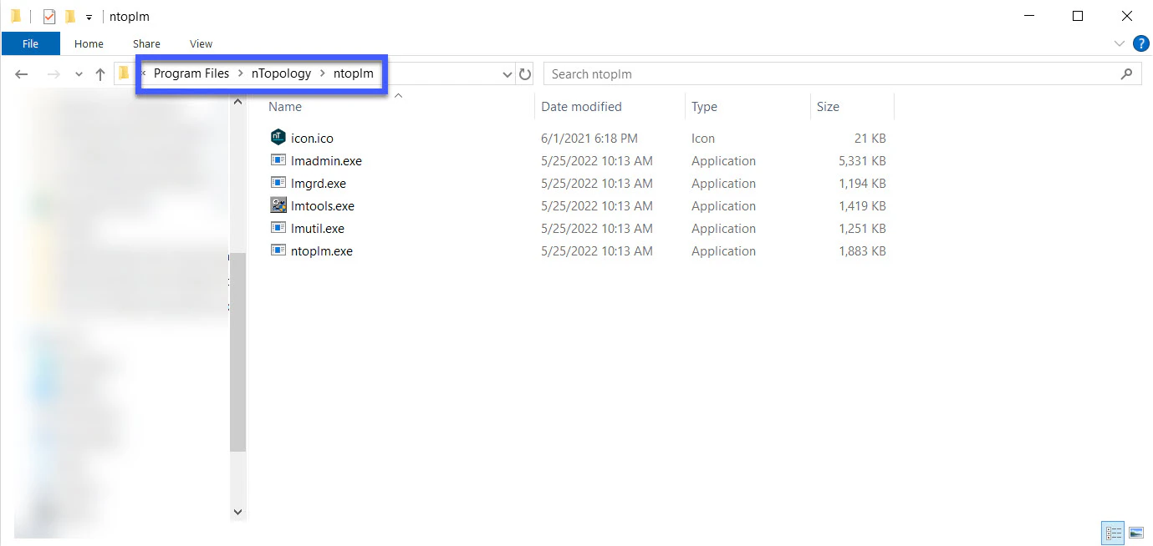The image size is (1153, 546).
Task: Open the View ribbon tab
Action: pyautogui.click(x=202, y=43)
